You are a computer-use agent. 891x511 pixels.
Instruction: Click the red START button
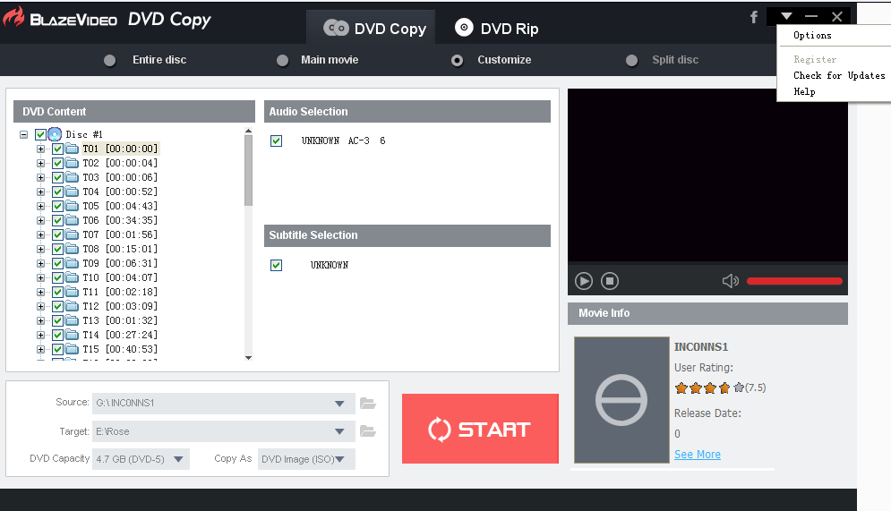(x=480, y=429)
